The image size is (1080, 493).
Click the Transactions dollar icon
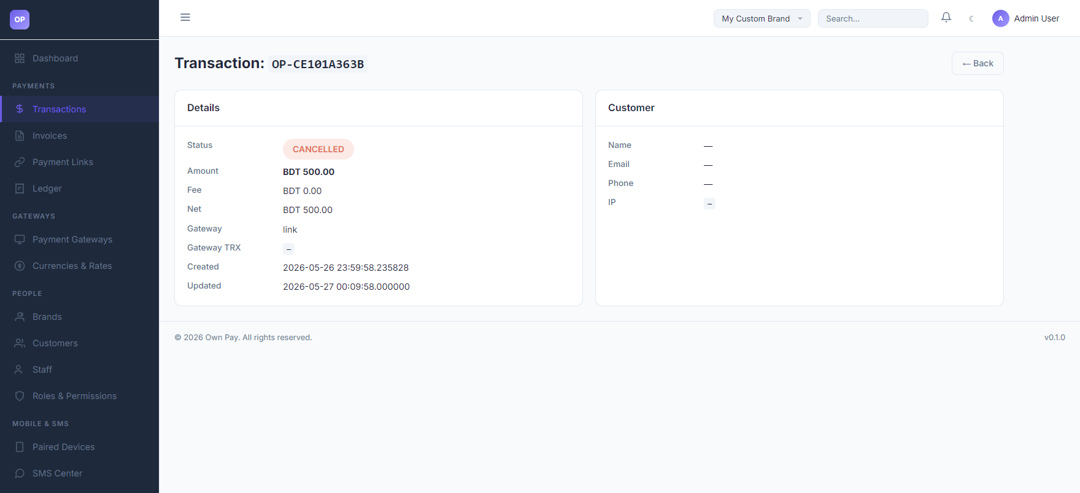pos(20,109)
